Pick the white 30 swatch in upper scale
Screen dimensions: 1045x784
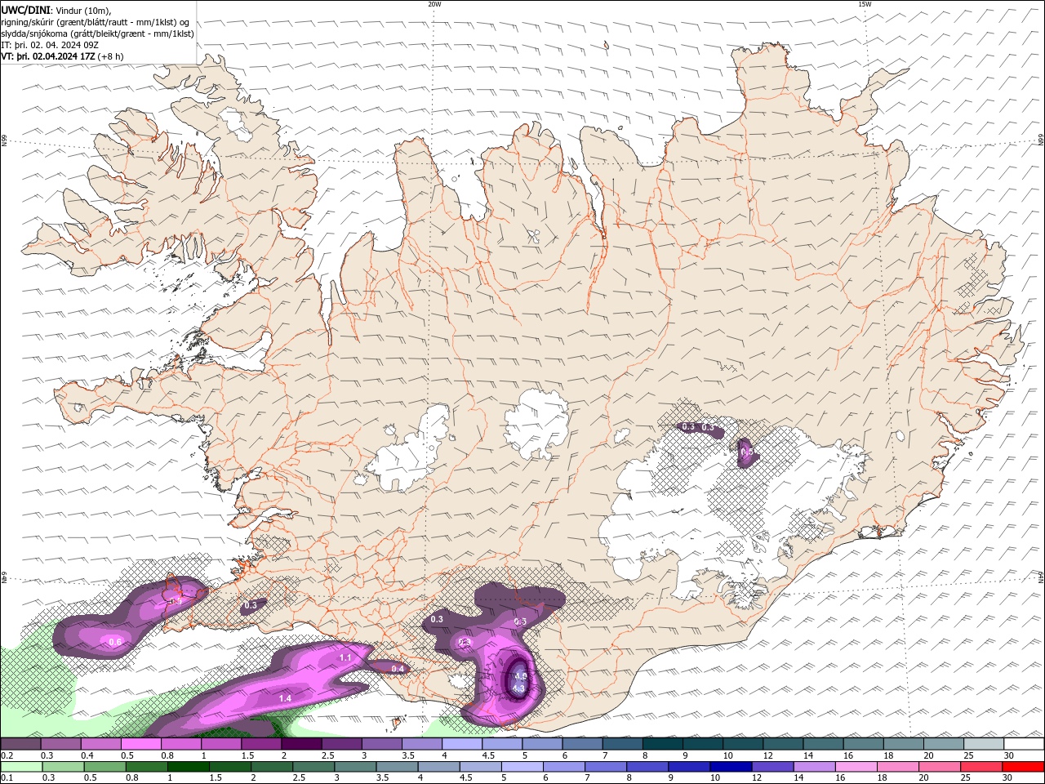click(x=1023, y=744)
